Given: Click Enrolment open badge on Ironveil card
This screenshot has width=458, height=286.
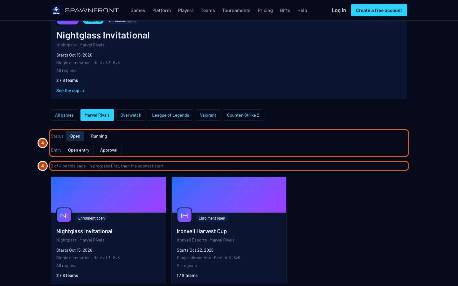Looking at the screenshot, I should coord(212,218).
